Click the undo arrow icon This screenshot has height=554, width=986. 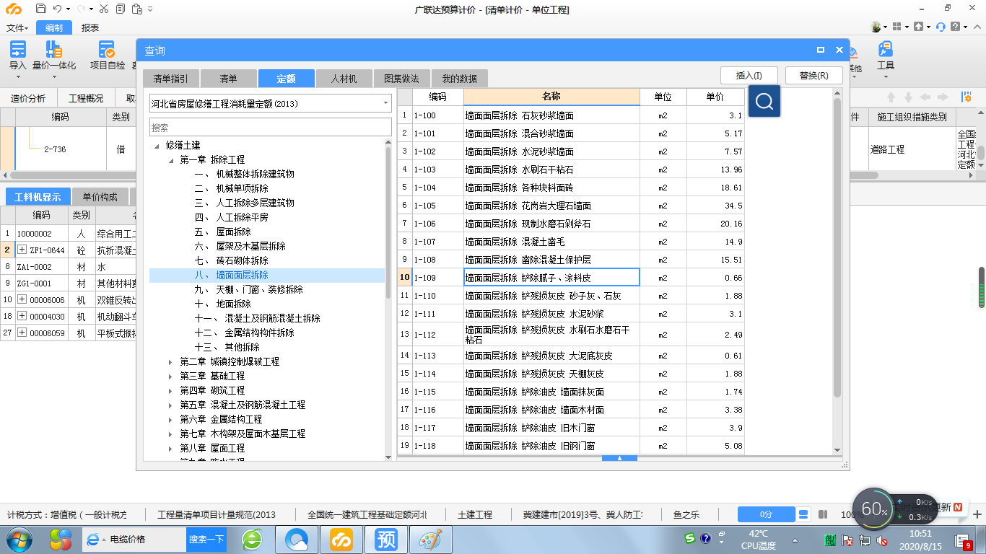coord(58,9)
